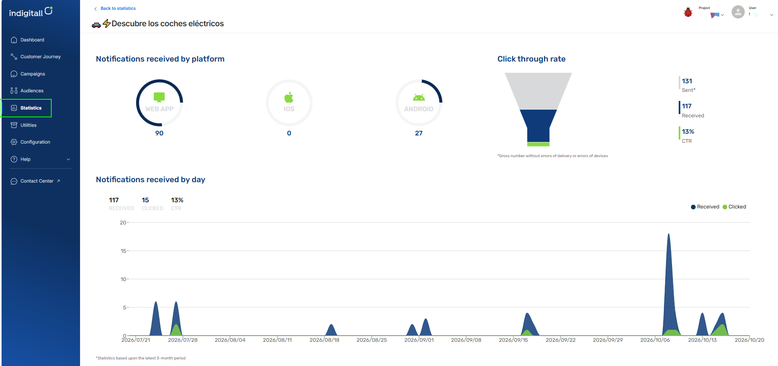Click the gray Sent funnel segment

(538, 91)
